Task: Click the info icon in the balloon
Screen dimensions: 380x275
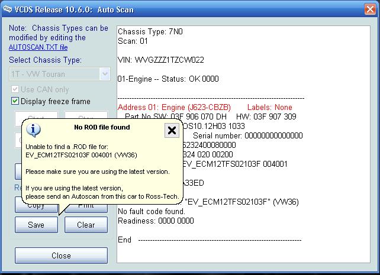Action: click(33, 130)
